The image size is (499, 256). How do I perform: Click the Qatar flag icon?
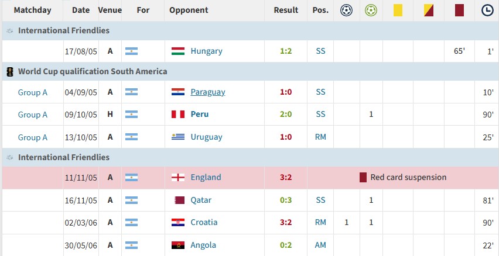point(179,200)
